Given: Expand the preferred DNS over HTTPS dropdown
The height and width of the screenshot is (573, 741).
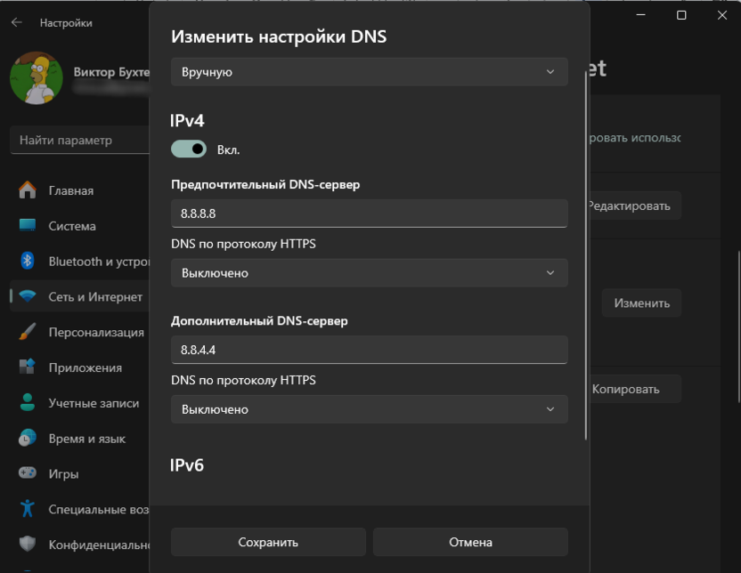Looking at the screenshot, I should point(369,273).
